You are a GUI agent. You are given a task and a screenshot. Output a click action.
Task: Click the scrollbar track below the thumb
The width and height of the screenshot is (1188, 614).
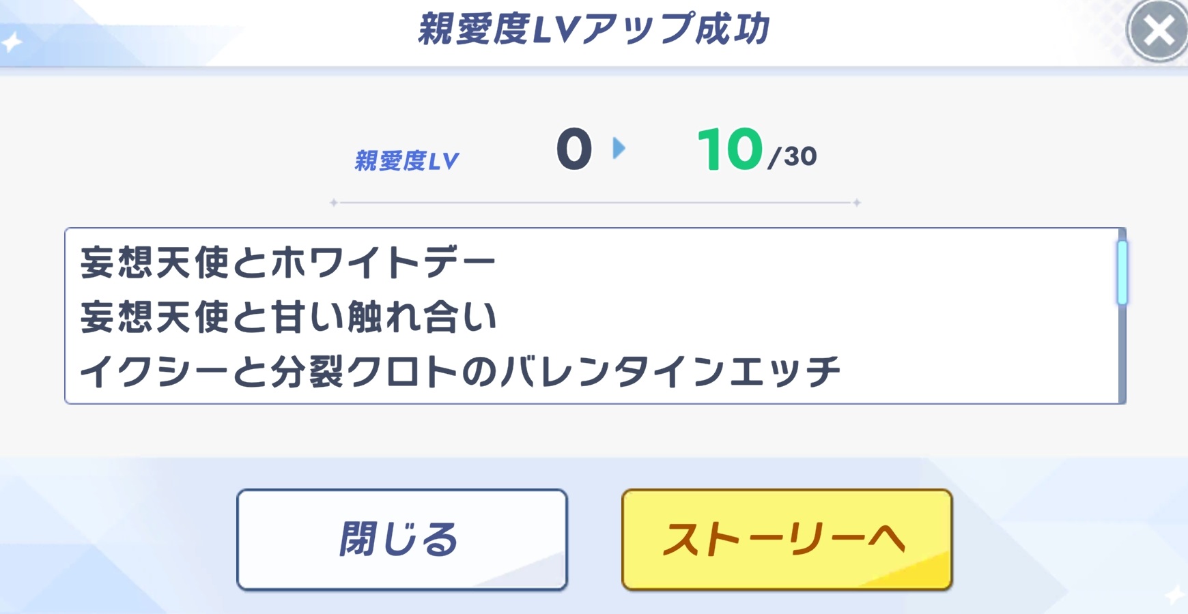click(1122, 355)
